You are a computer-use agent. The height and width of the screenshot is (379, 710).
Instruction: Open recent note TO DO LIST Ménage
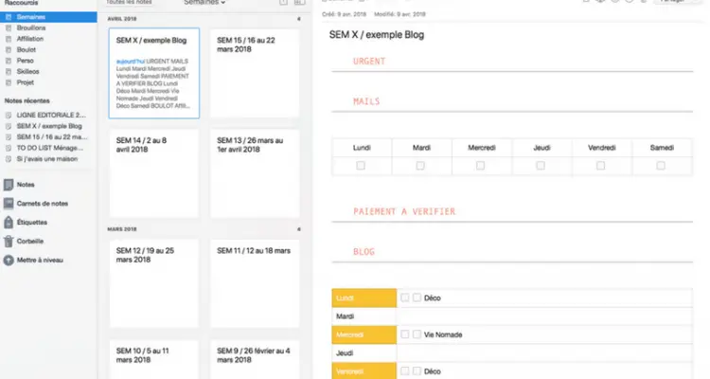[51, 148]
